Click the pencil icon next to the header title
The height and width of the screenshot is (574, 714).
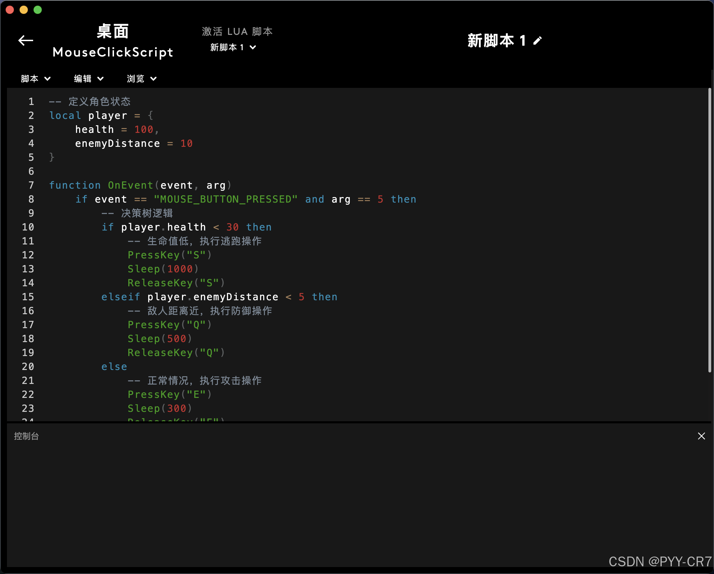point(537,40)
